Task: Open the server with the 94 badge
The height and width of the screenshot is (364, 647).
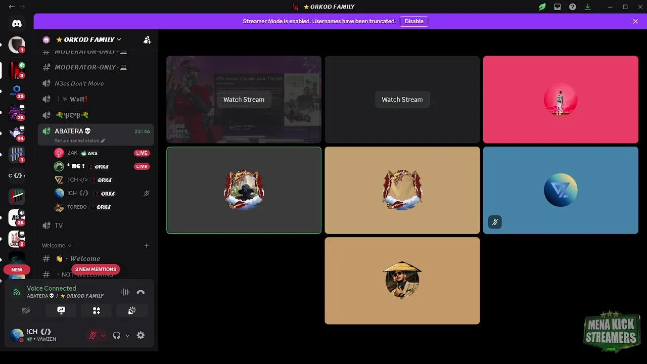Action: coord(17,133)
